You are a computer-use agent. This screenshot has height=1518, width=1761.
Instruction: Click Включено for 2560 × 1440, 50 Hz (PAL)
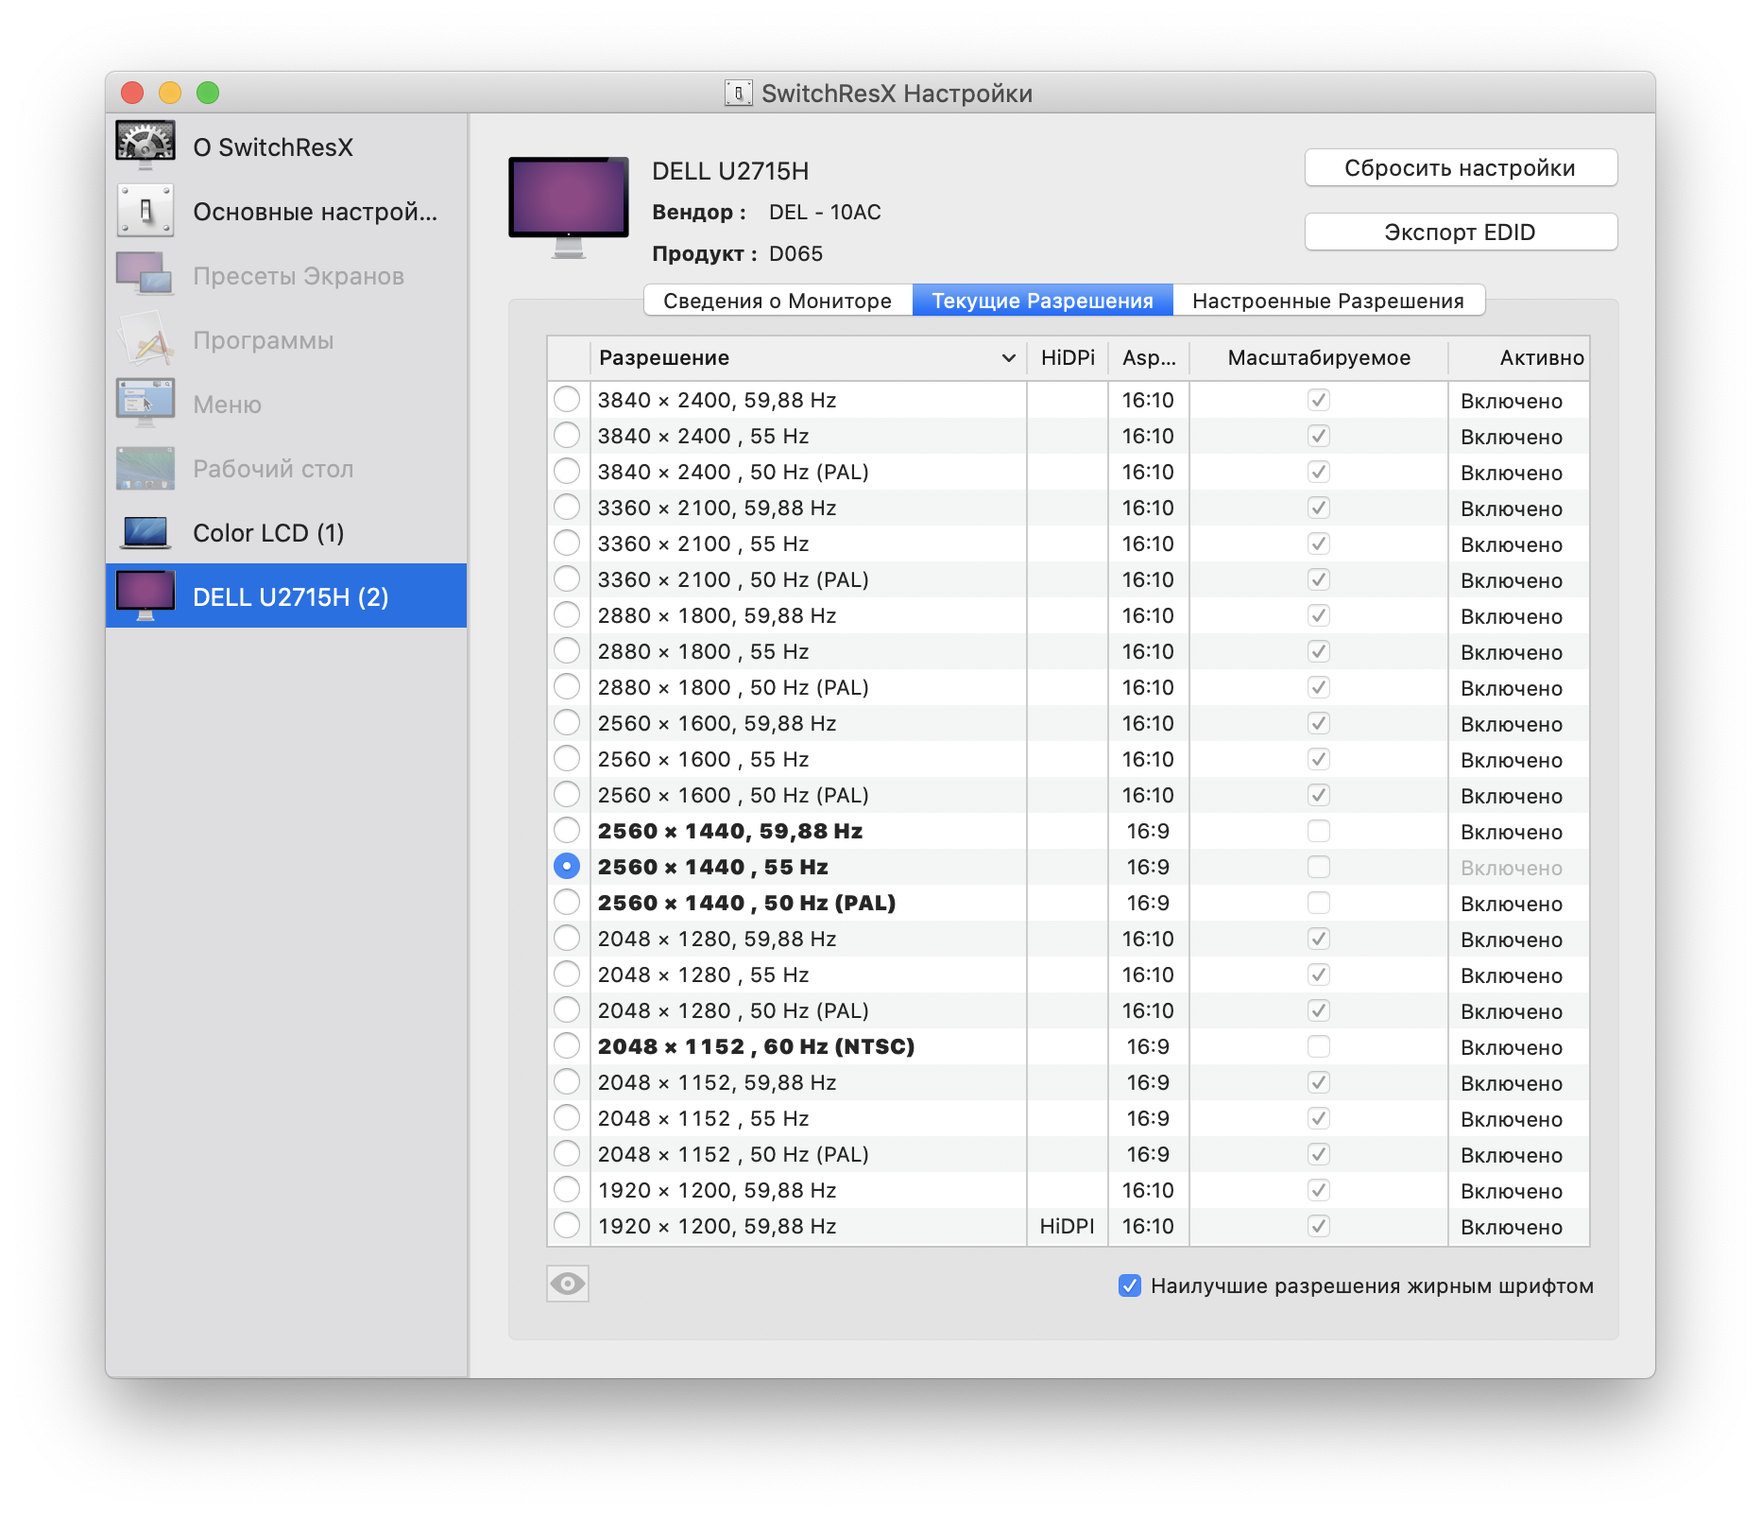pyautogui.click(x=1512, y=904)
